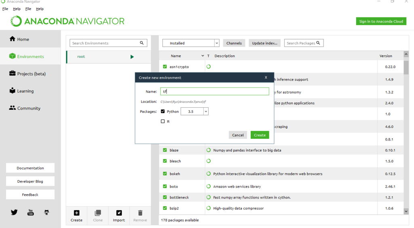
Task: Click the '178 packages available' status text
Action: coord(180,220)
